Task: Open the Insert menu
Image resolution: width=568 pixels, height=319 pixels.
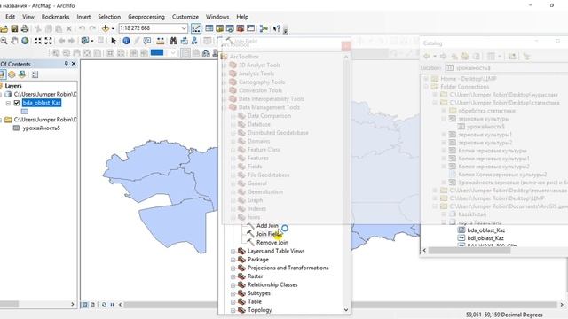Action: pyautogui.click(x=83, y=17)
